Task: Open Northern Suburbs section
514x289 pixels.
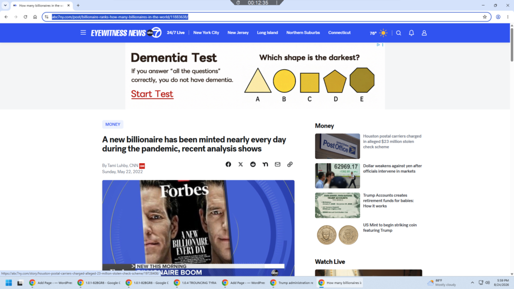Action: click(303, 33)
